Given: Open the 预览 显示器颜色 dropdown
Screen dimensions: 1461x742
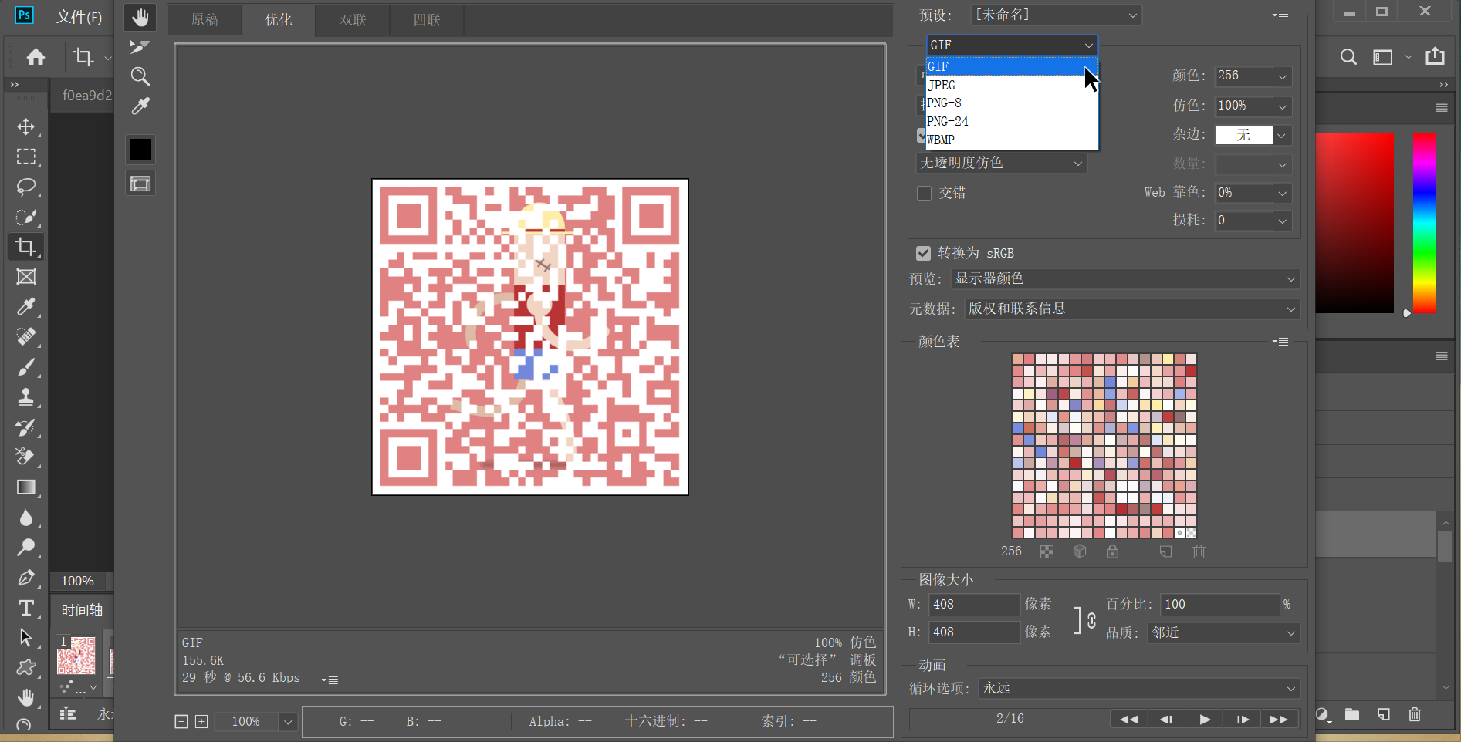Looking at the screenshot, I should (1125, 278).
